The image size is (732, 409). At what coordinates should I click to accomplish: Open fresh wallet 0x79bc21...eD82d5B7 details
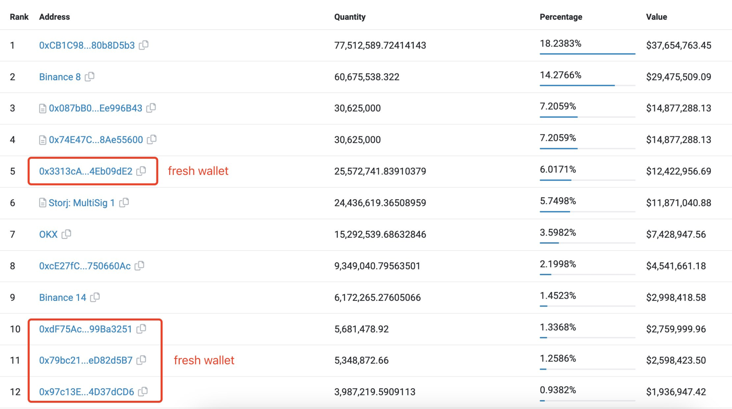[86, 360]
